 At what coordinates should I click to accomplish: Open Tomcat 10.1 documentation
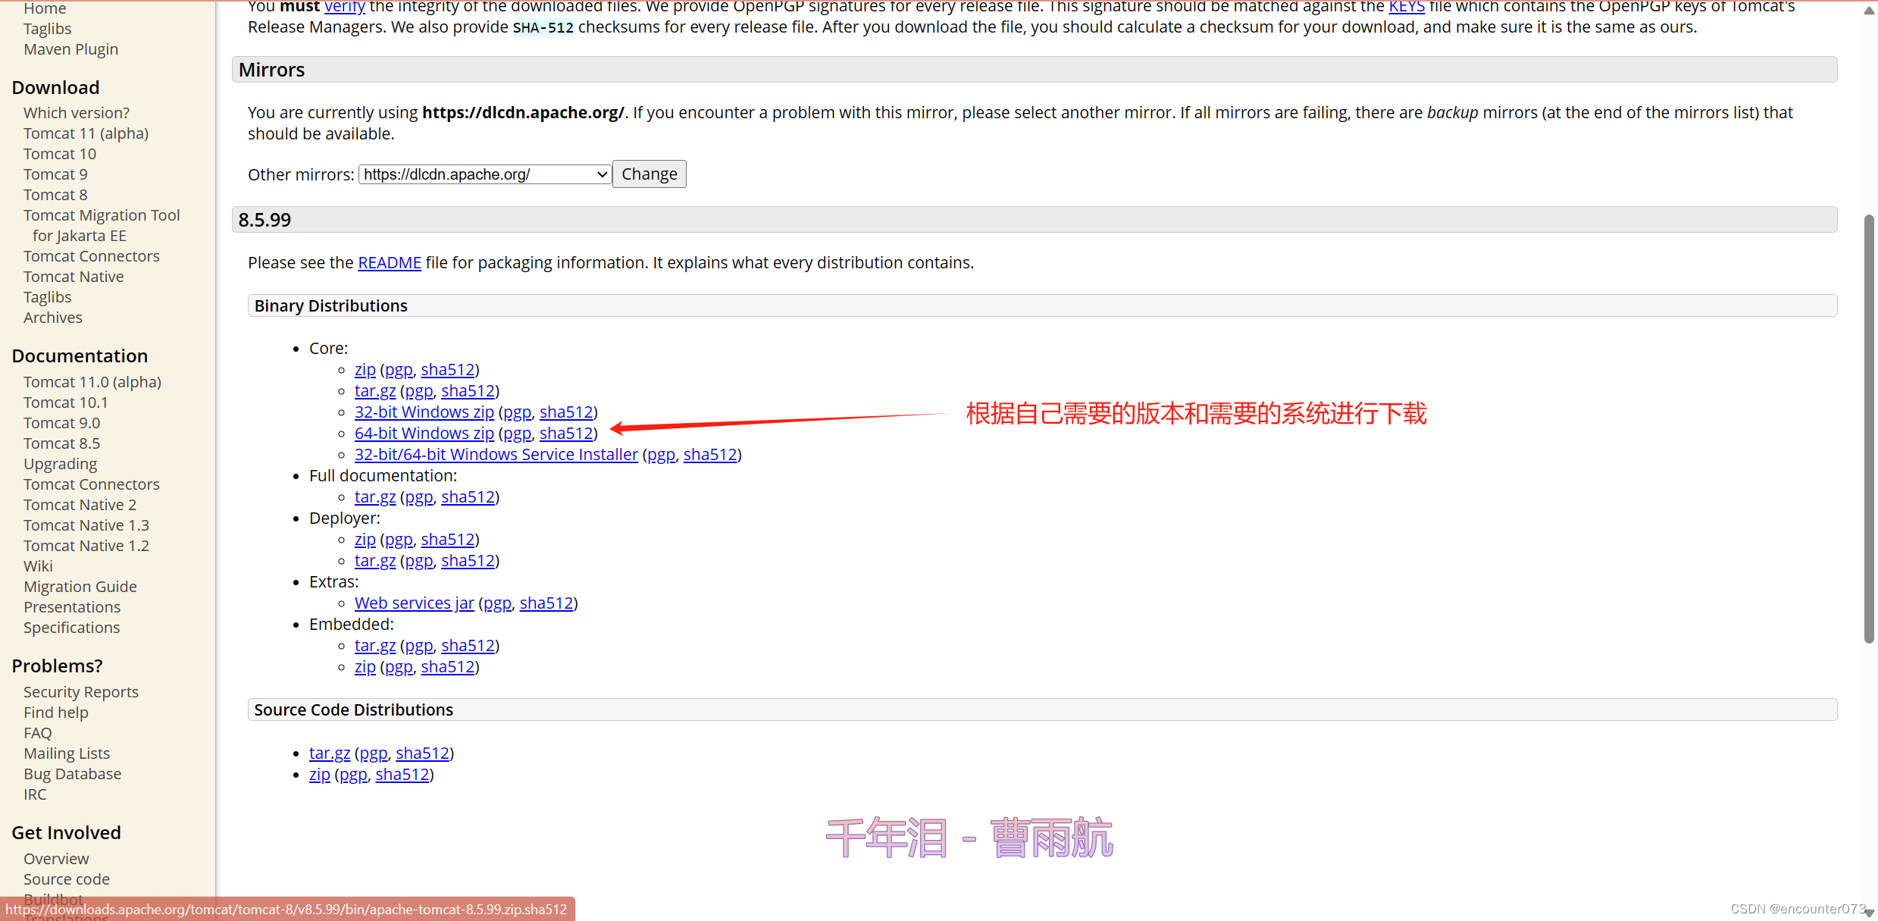click(x=65, y=403)
